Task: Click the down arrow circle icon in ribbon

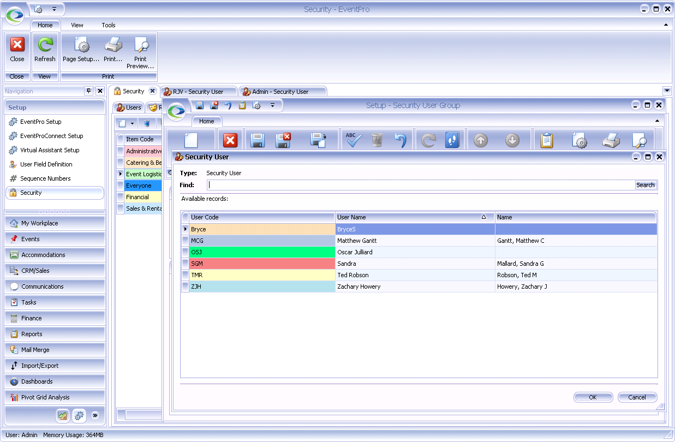Action: tap(512, 141)
